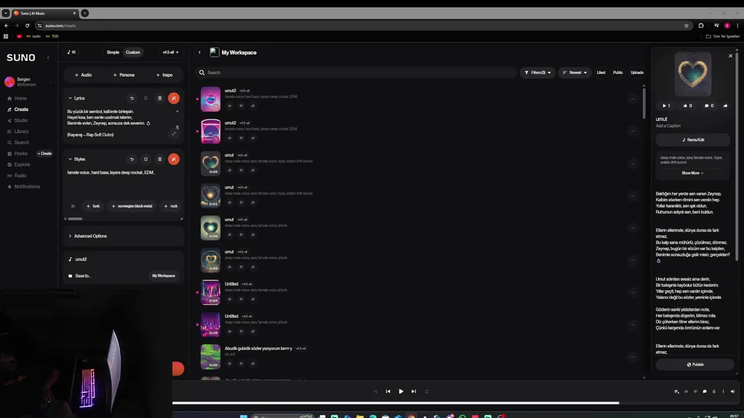Image resolution: width=744 pixels, height=418 pixels.
Task: Open player comments icon
Action: [x=704, y=391]
